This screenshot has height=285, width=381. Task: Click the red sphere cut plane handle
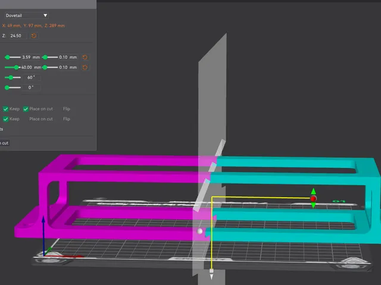coord(314,199)
